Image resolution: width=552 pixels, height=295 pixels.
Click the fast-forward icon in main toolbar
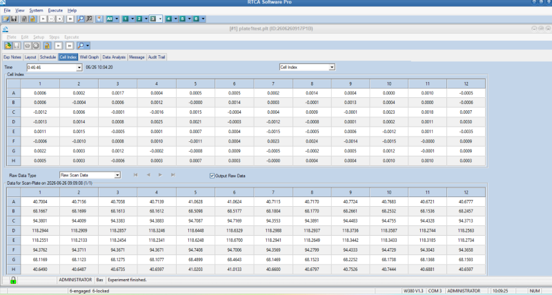70,19
